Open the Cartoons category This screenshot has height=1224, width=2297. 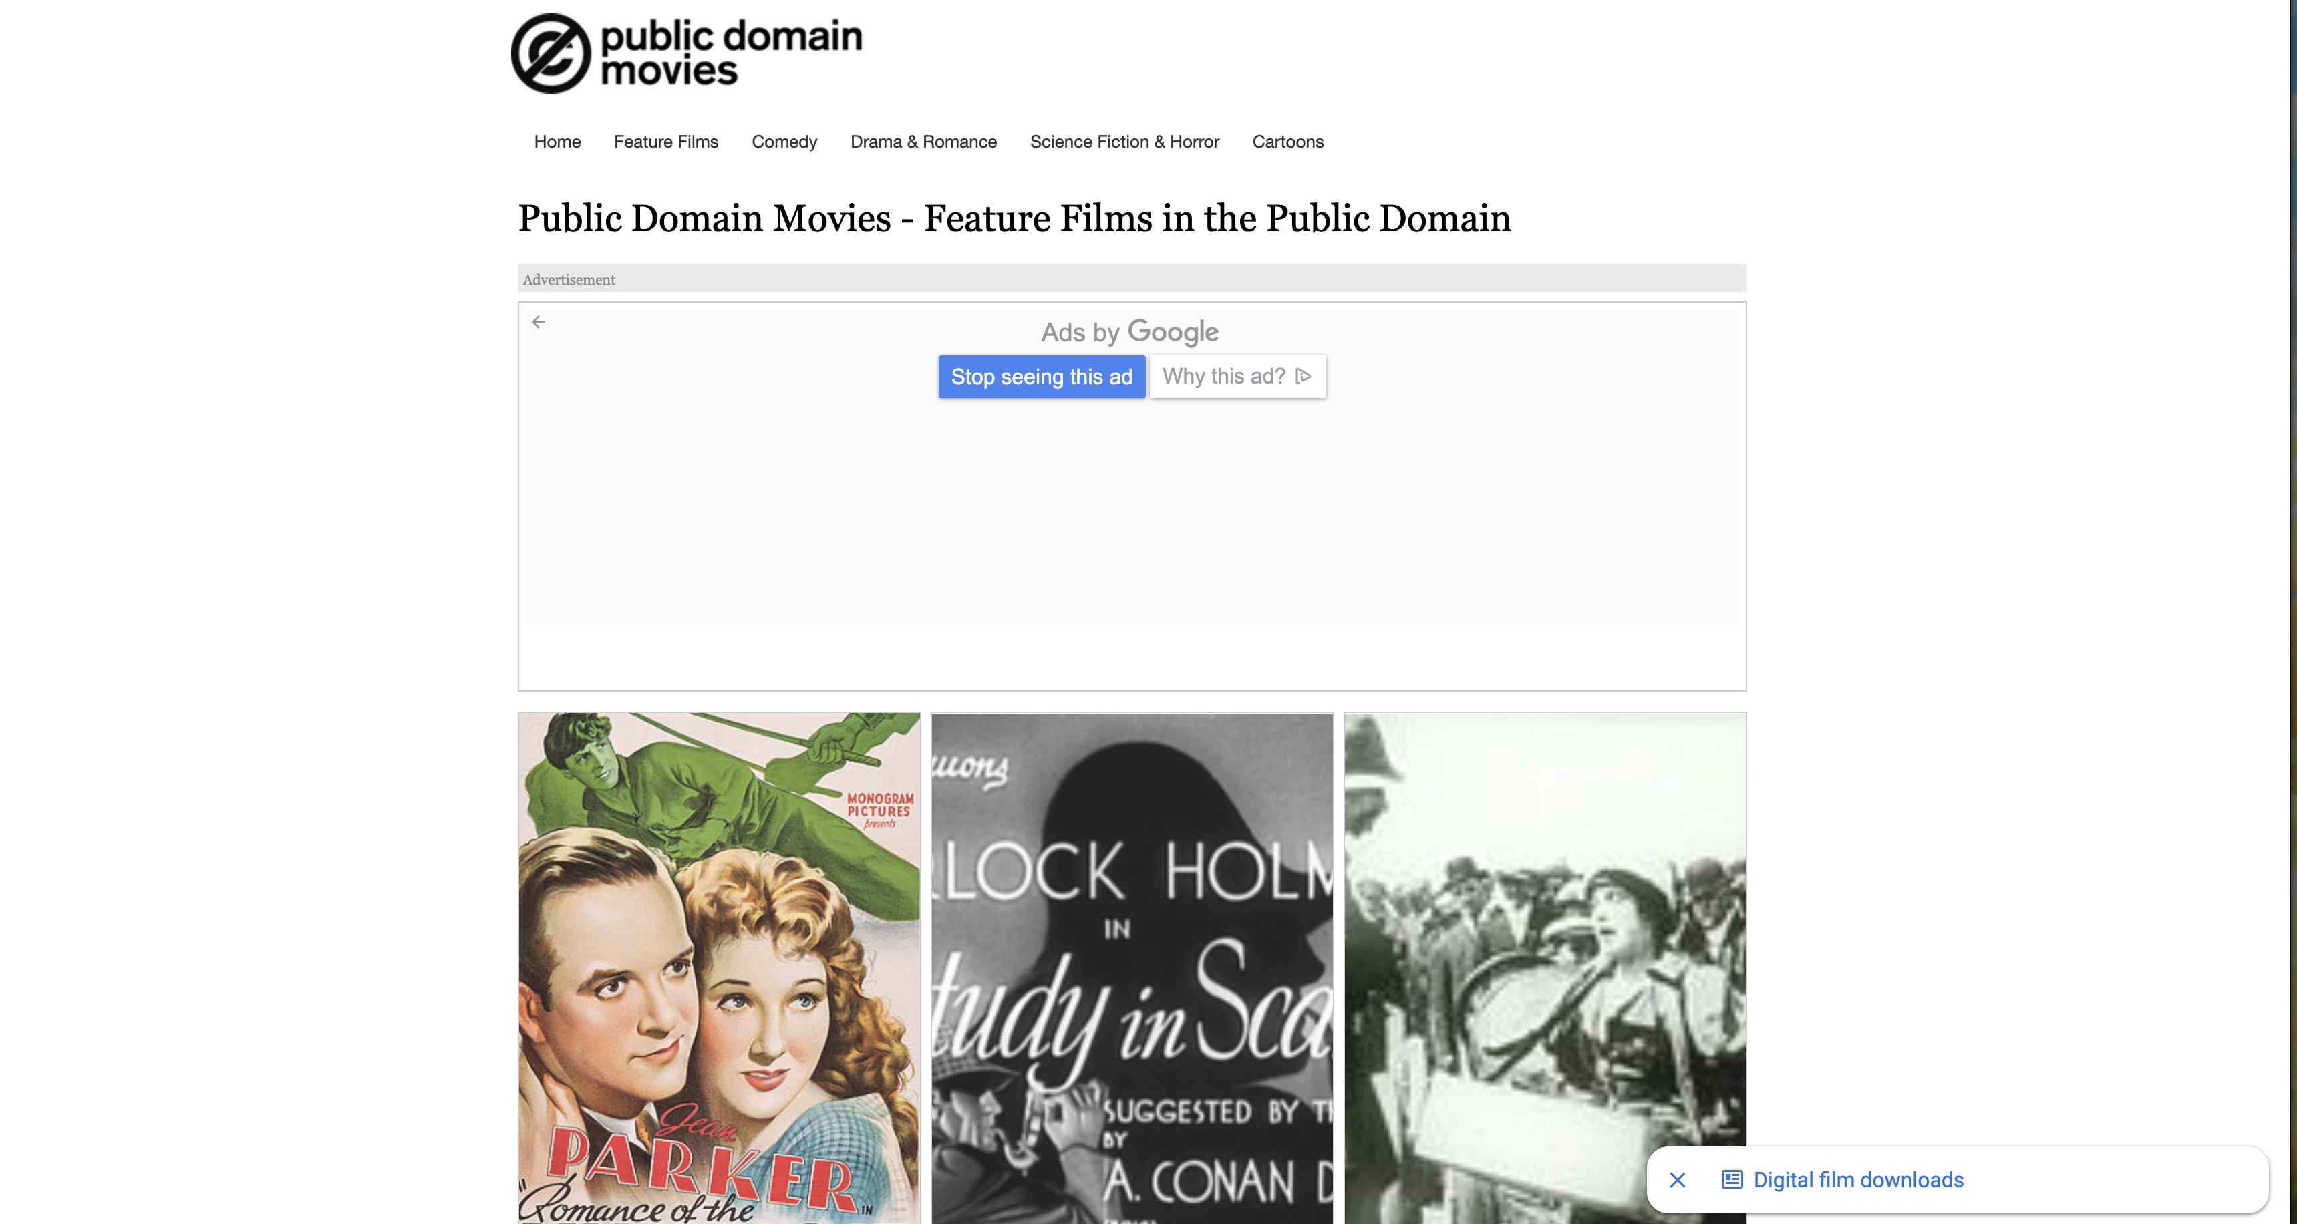[x=1287, y=142]
